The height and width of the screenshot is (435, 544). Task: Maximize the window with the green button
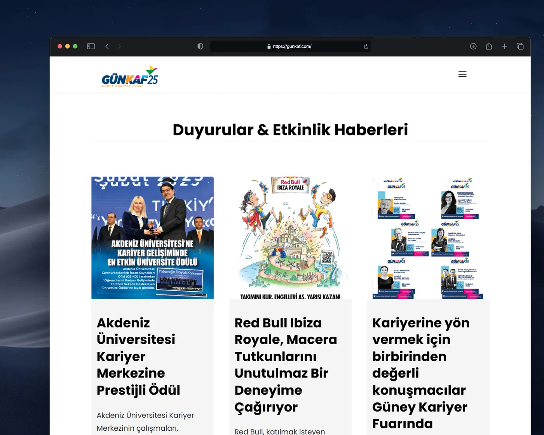click(x=75, y=46)
